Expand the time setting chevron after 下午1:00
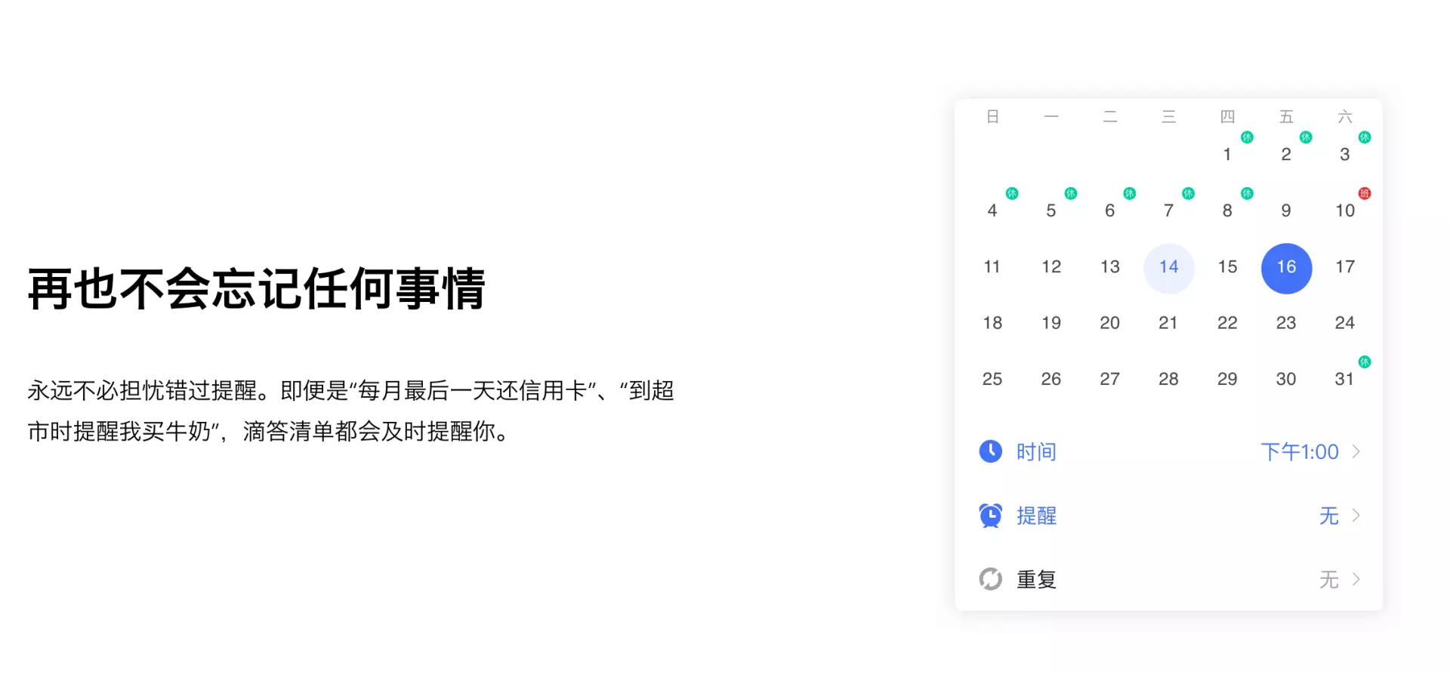 coord(1356,451)
